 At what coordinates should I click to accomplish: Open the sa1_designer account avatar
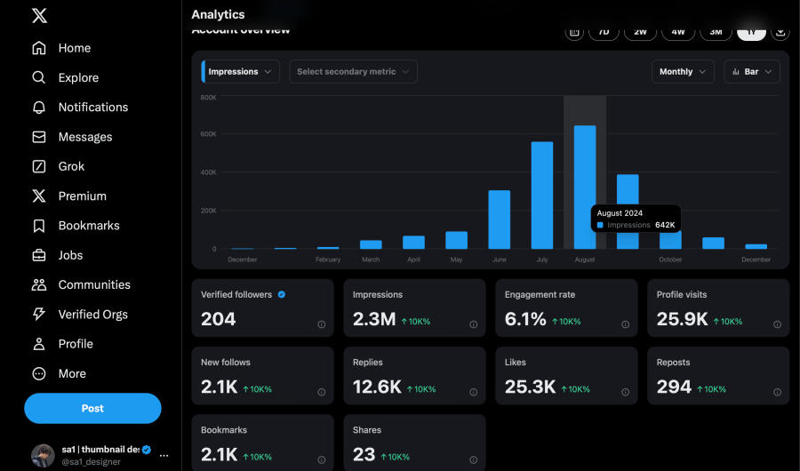click(43, 455)
